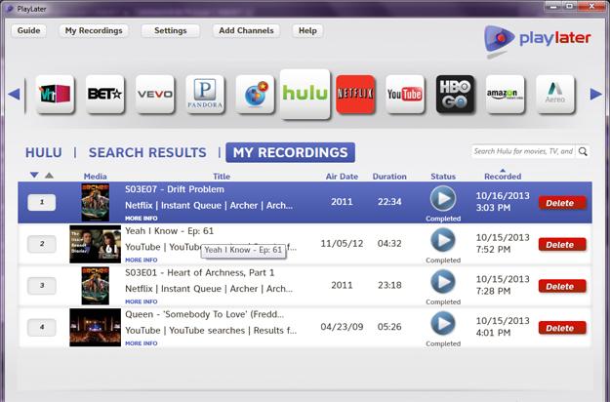Select the air date '11/05/12'
Screen dimensions: 610x402
pos(342,243)
